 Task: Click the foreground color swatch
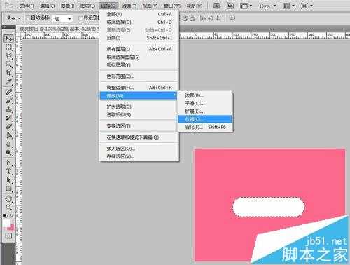(x=6, y=222)
